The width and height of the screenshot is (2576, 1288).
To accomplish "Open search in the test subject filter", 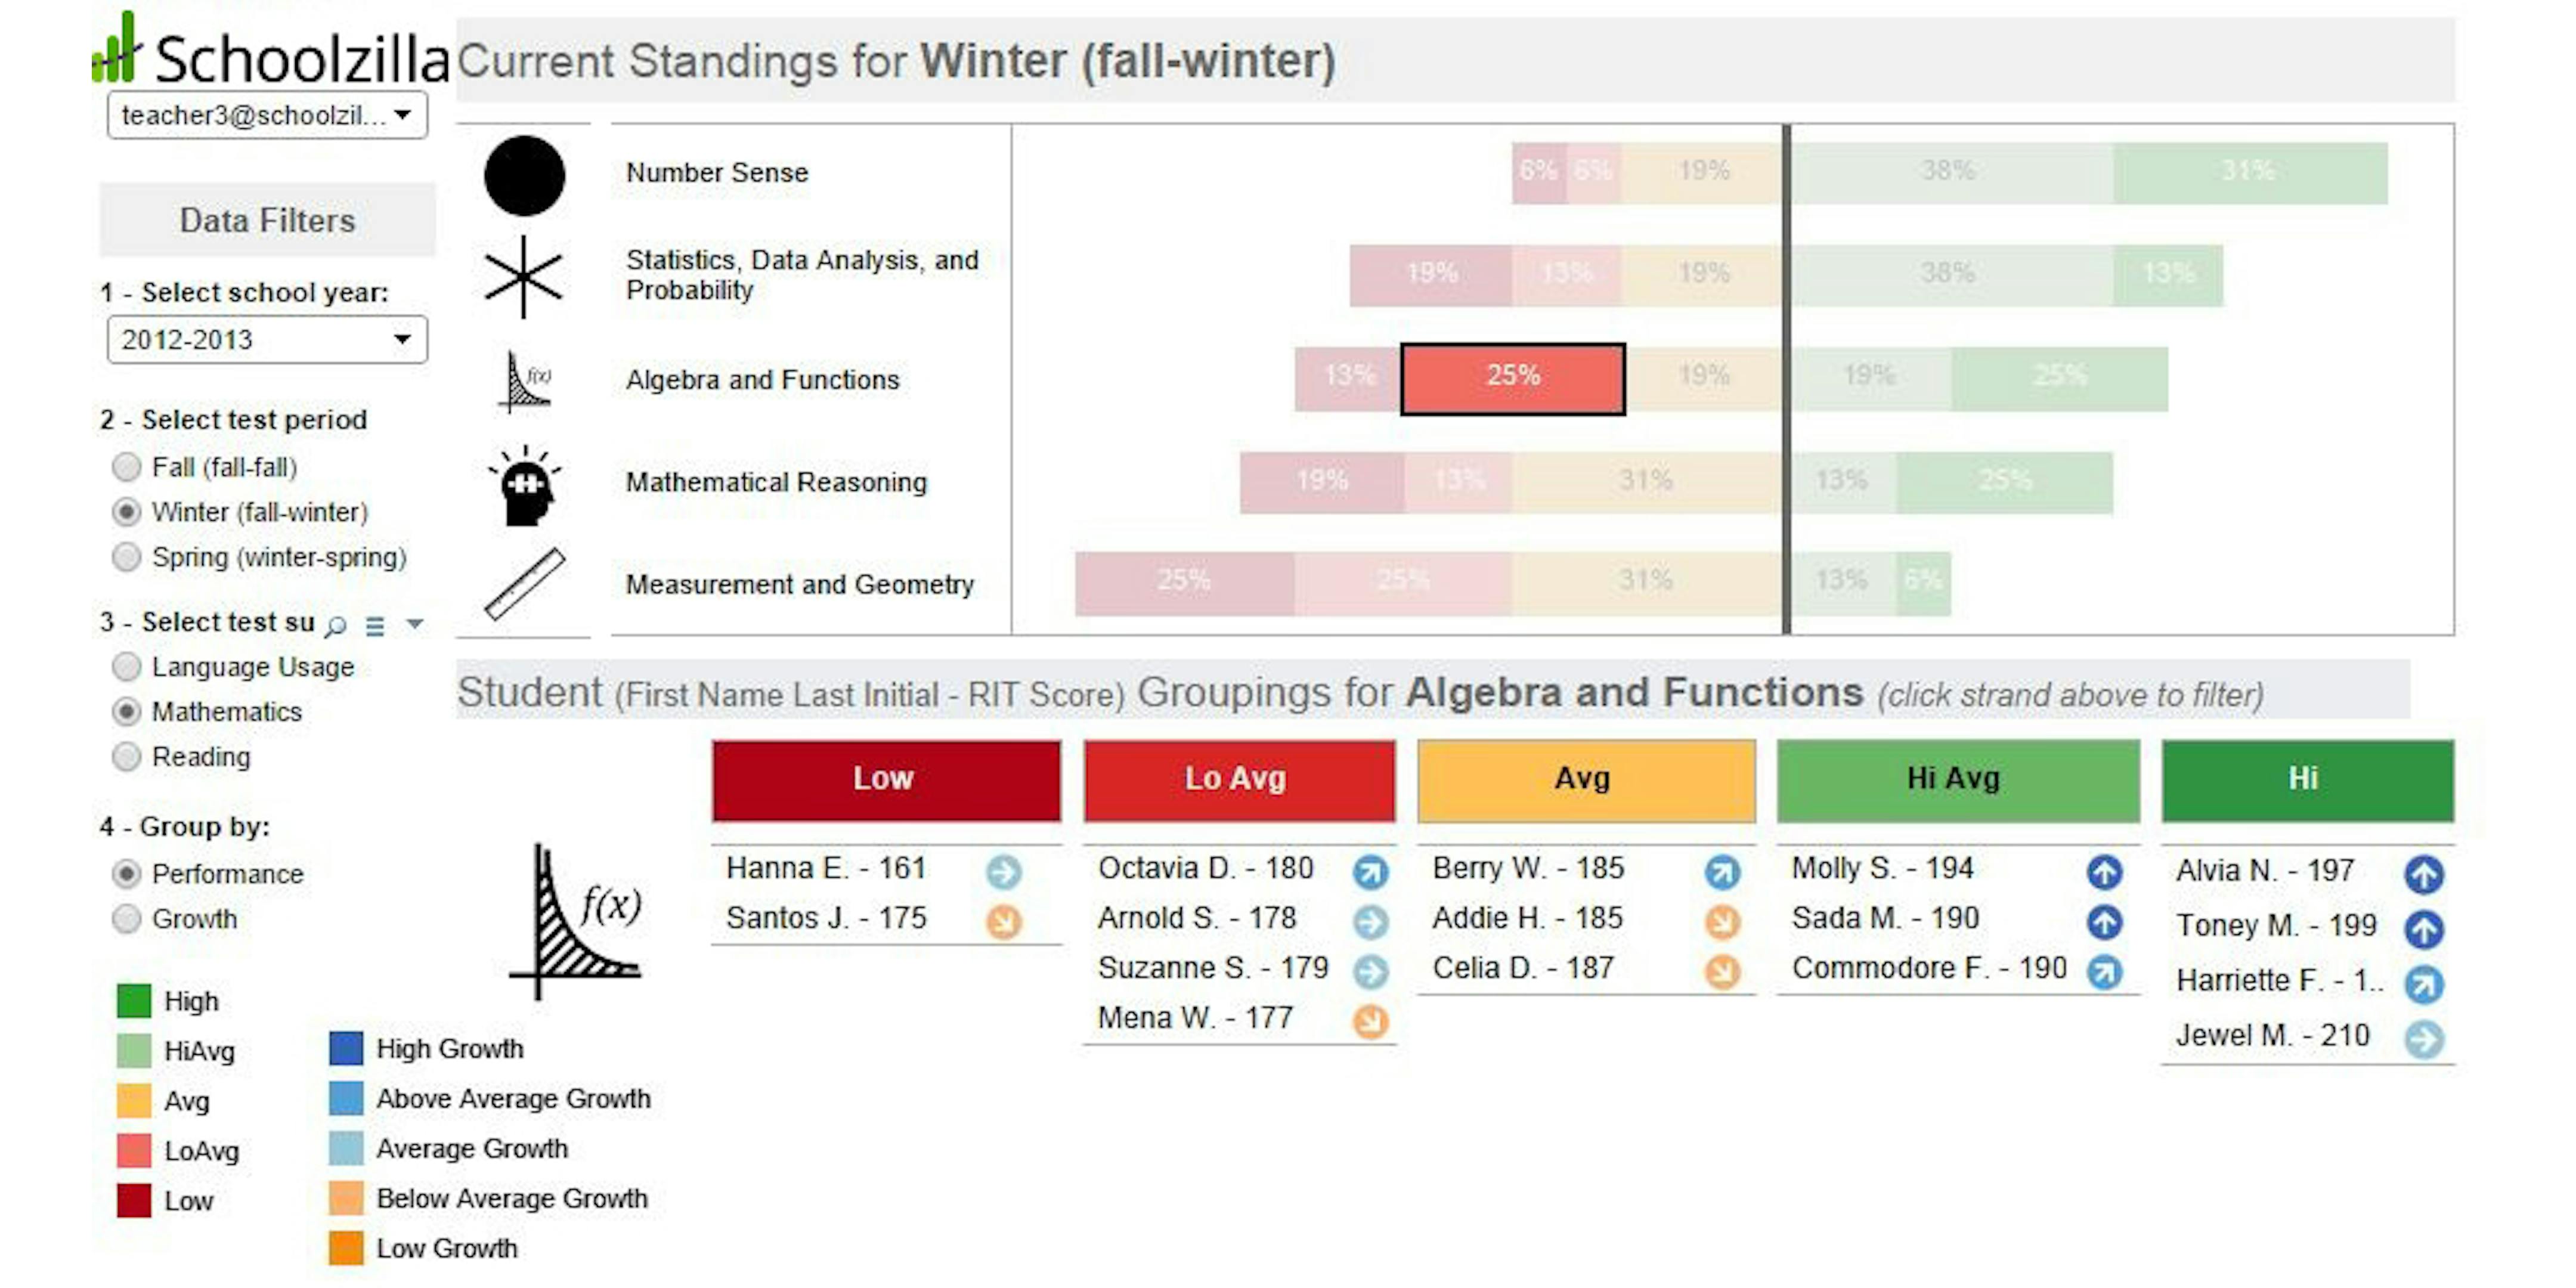I will coord(336,626).
